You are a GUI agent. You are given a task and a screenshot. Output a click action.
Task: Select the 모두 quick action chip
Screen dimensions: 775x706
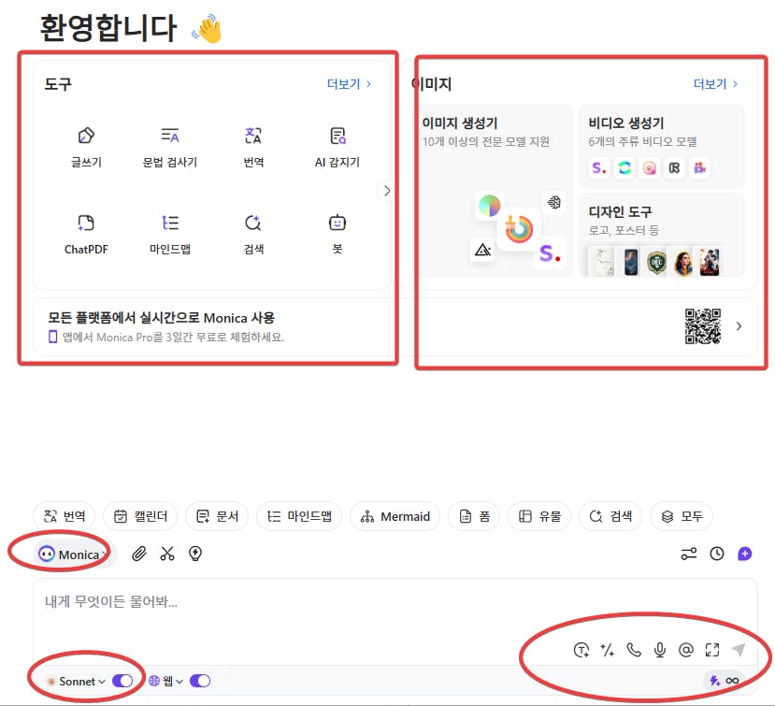[682, 516]
